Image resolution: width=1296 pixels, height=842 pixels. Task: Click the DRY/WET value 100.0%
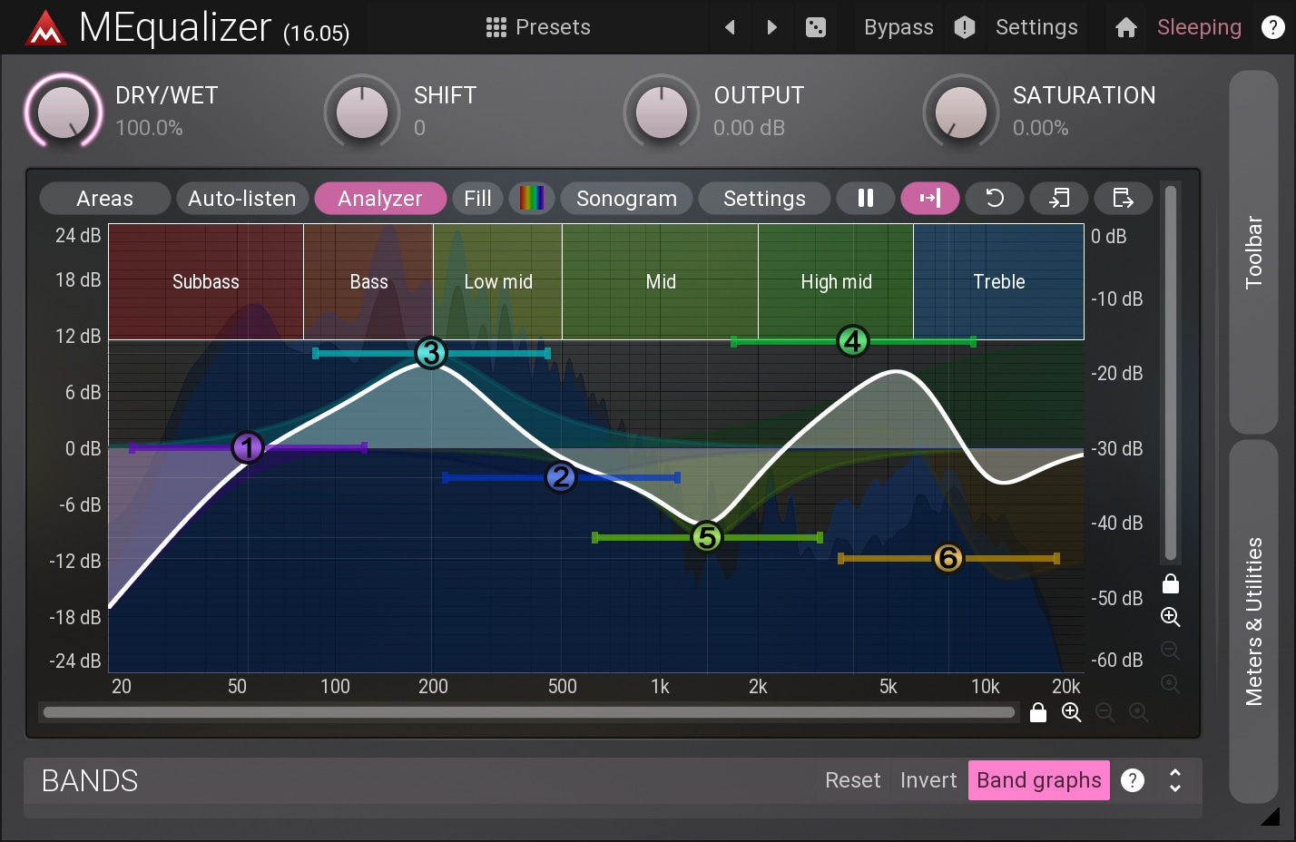149,128
